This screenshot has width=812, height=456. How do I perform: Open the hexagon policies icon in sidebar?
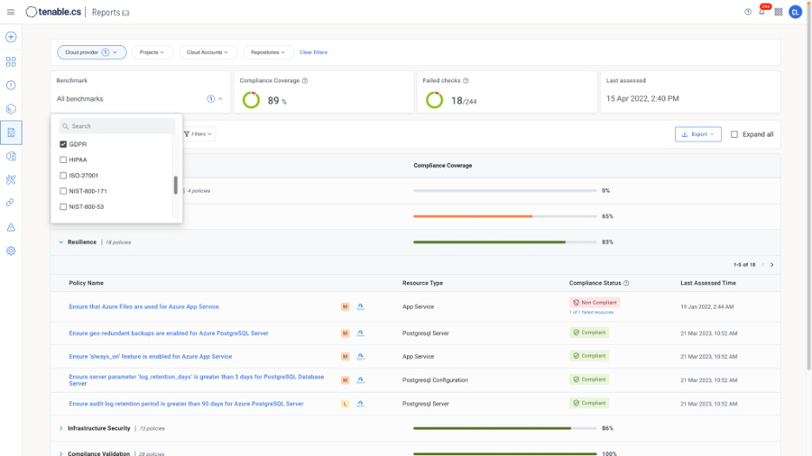point(11,108)
